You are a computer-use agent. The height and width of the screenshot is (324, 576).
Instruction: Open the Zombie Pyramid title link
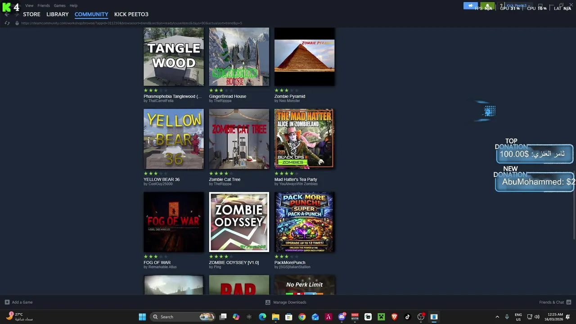point(290,96)
